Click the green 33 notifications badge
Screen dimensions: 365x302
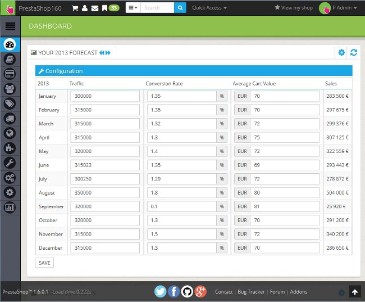(114, 8)
